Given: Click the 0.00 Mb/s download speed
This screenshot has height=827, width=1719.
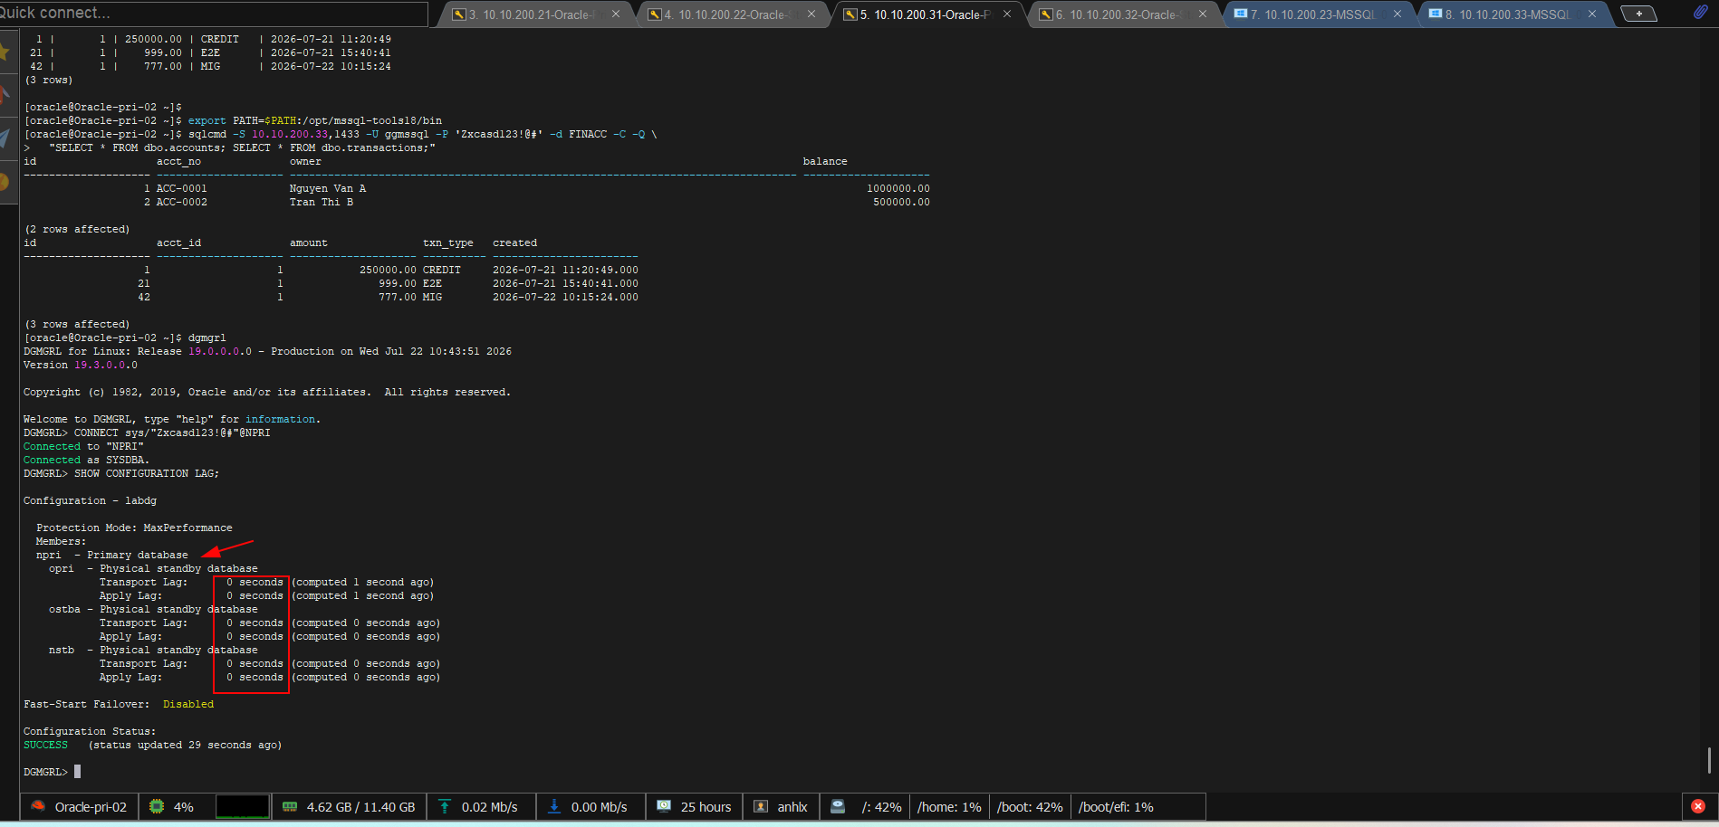Looking at the screenshot, I should point(599,807).
